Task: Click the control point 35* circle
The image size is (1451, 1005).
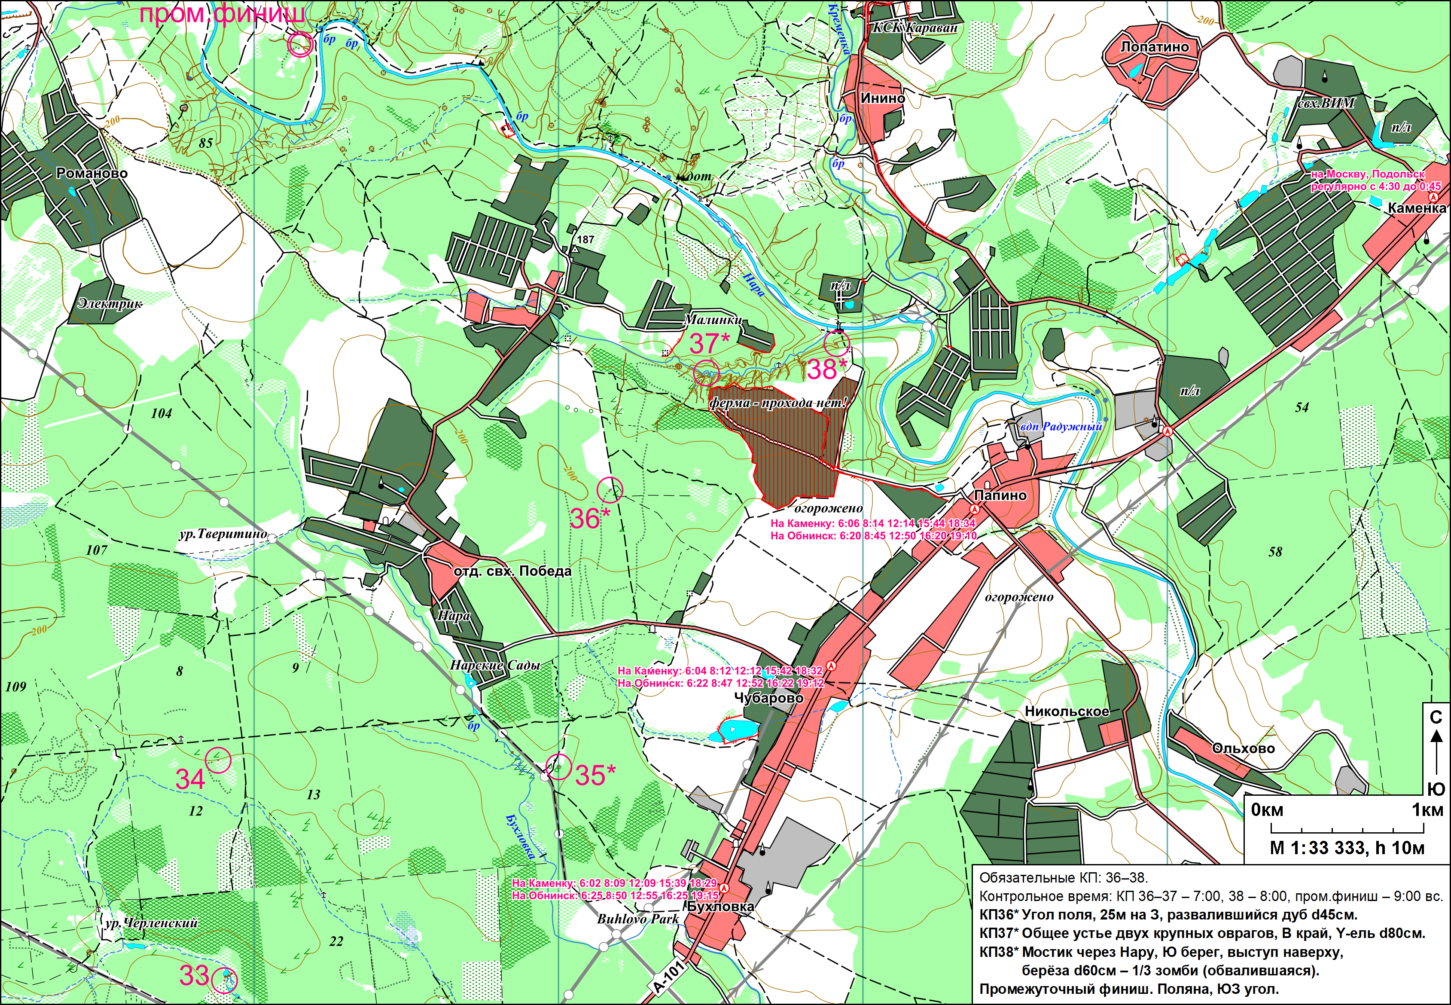Action: point(558,767)
